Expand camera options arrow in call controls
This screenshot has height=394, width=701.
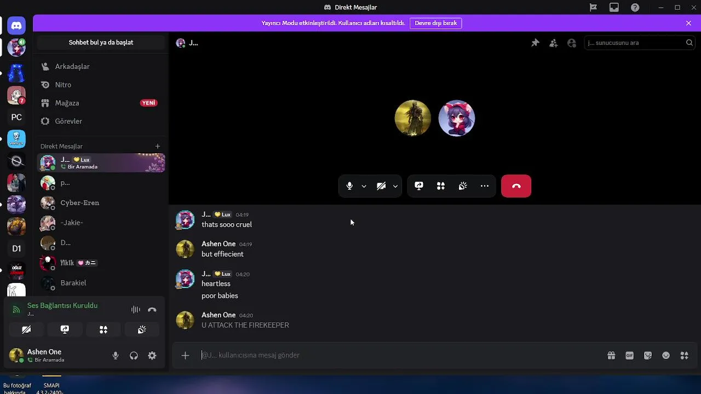[x=395, y=186]
